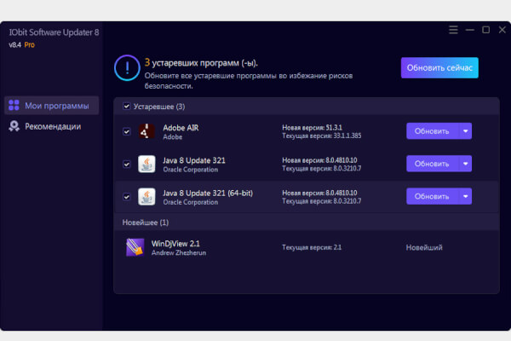Switch to Рекомендации in the sidebar

(51, 126)
